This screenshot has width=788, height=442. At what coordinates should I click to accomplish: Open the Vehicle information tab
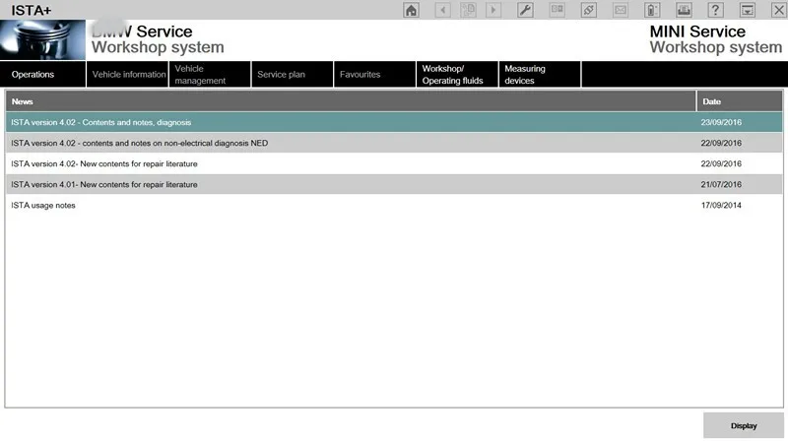[128, 75]
